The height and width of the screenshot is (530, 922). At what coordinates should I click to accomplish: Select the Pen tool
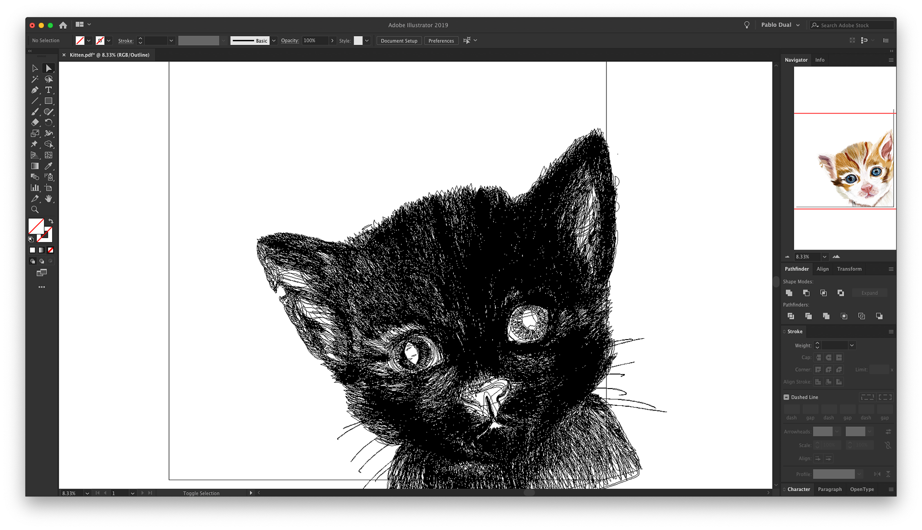pos(35,90)
